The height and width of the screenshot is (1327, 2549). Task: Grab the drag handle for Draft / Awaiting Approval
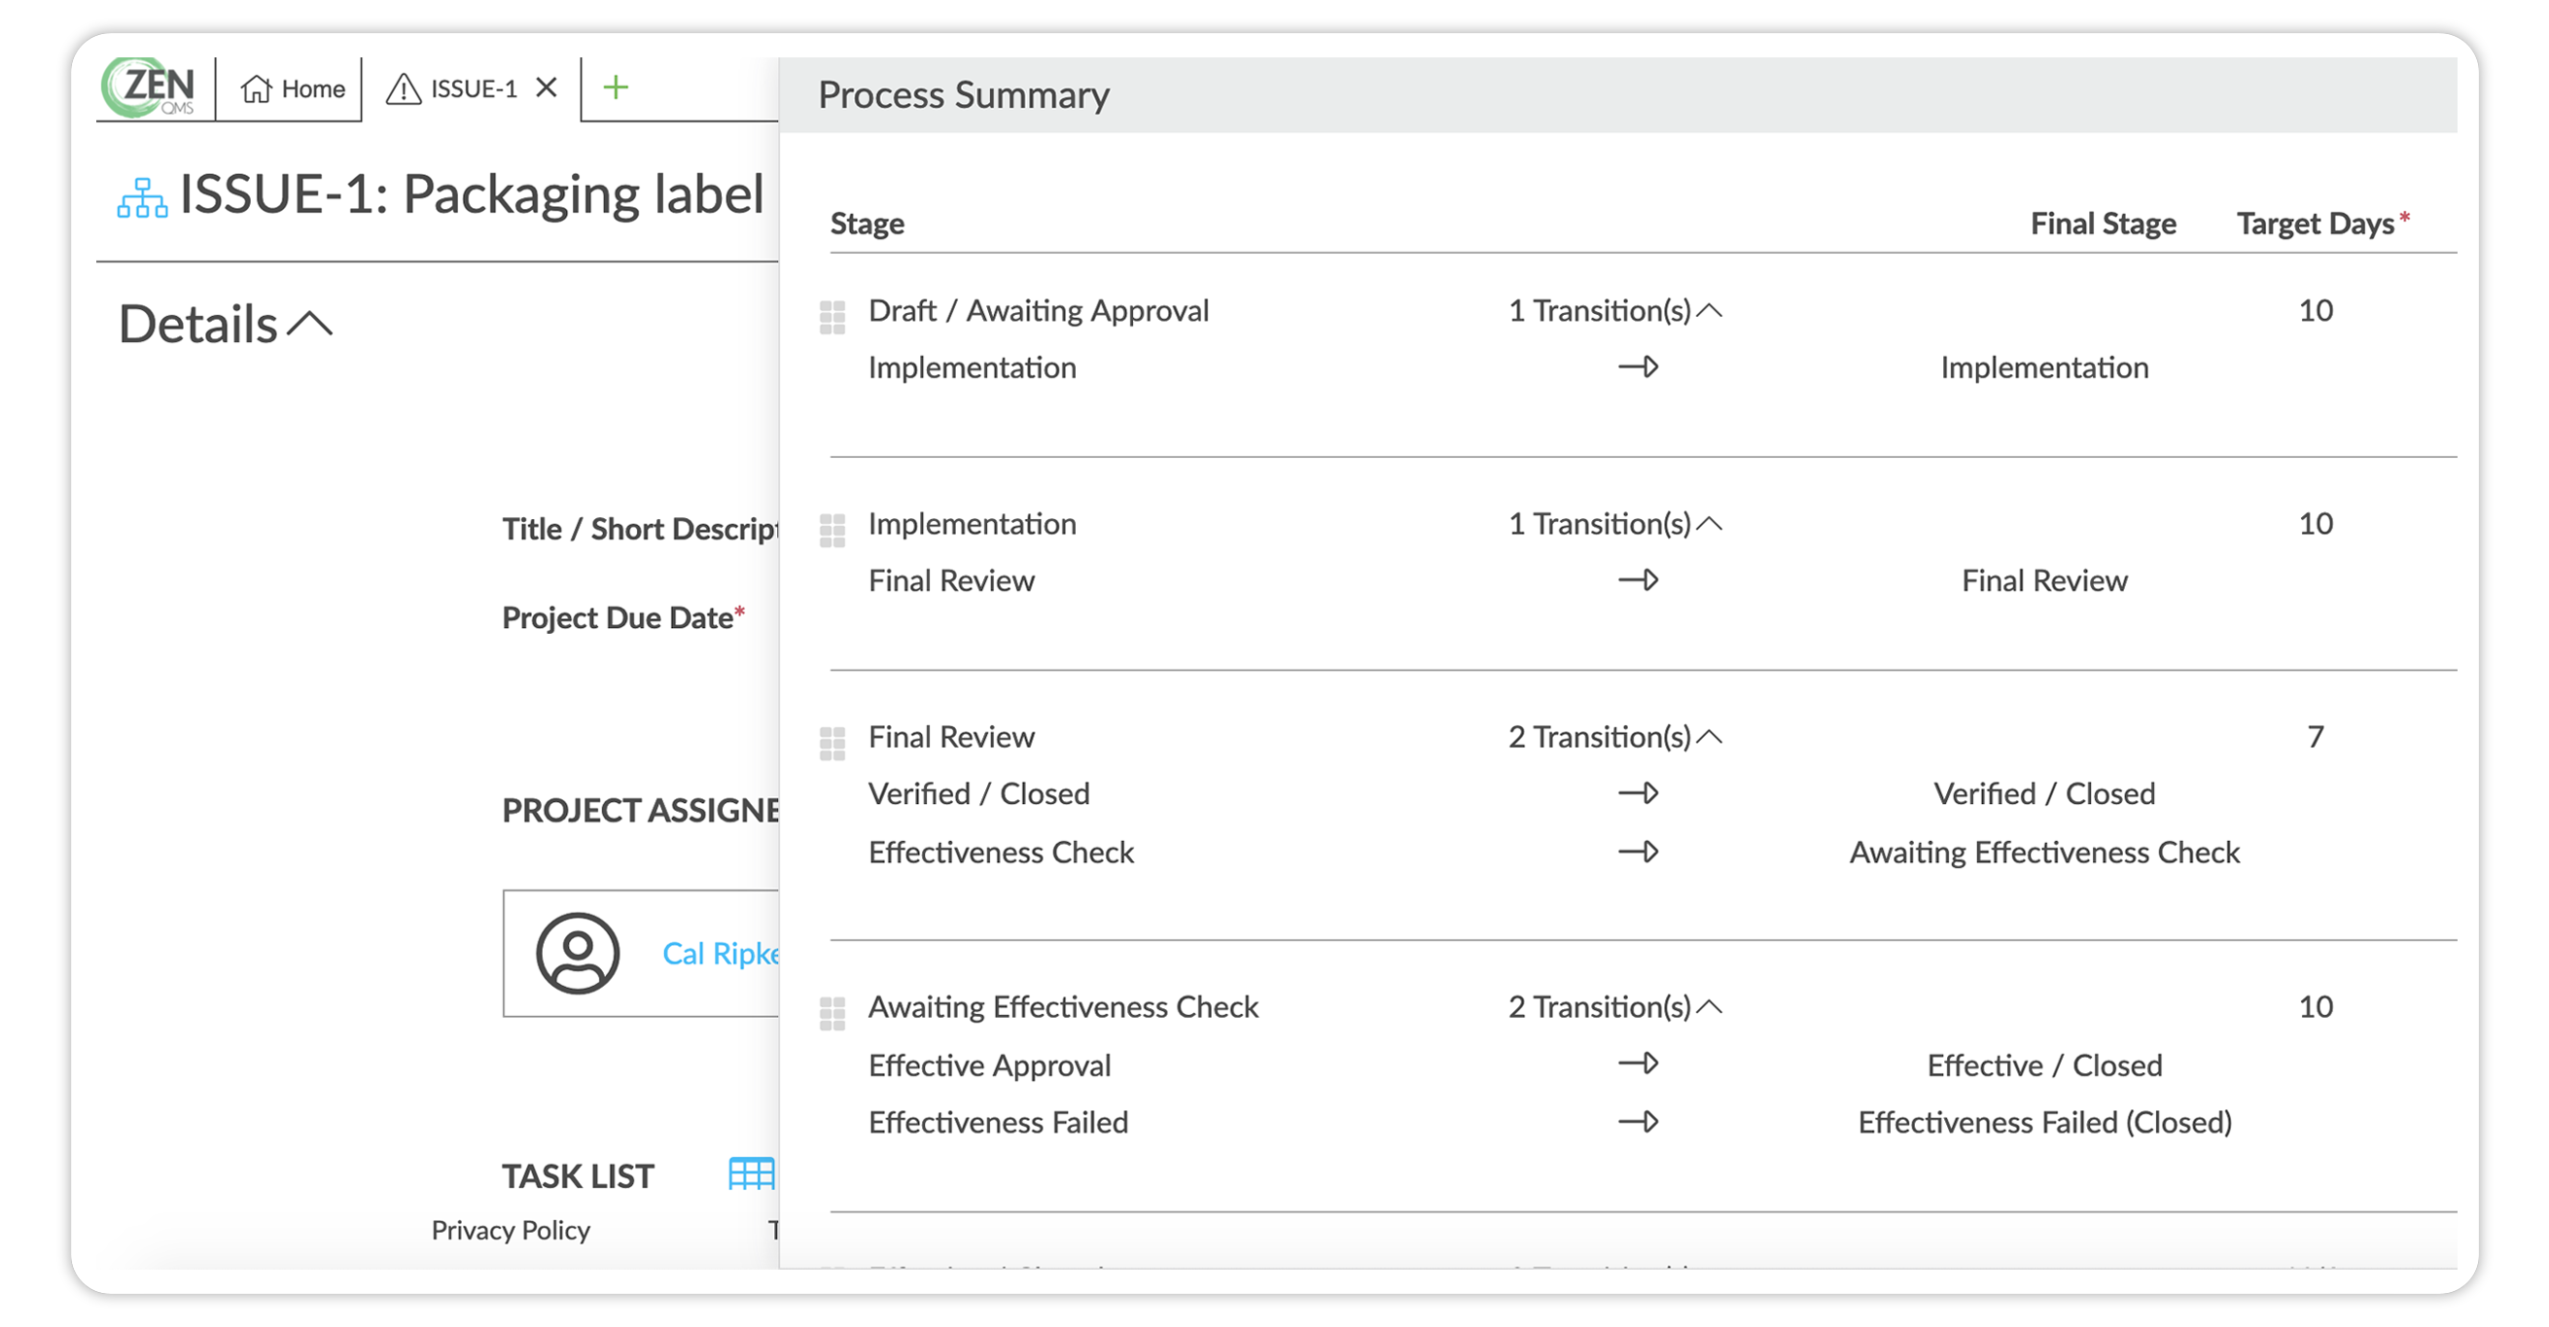coord(833,319)
